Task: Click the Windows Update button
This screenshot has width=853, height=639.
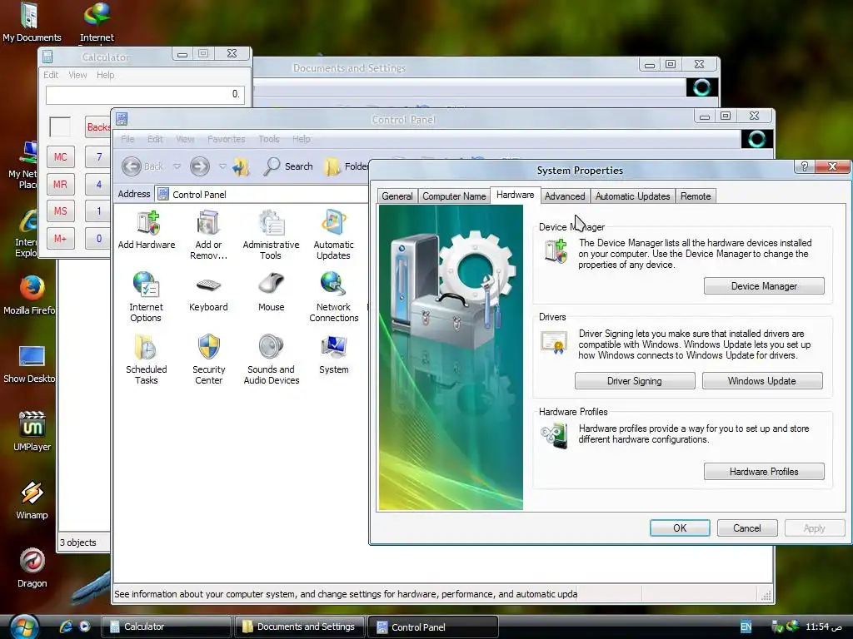Action: tap(762, 381)
